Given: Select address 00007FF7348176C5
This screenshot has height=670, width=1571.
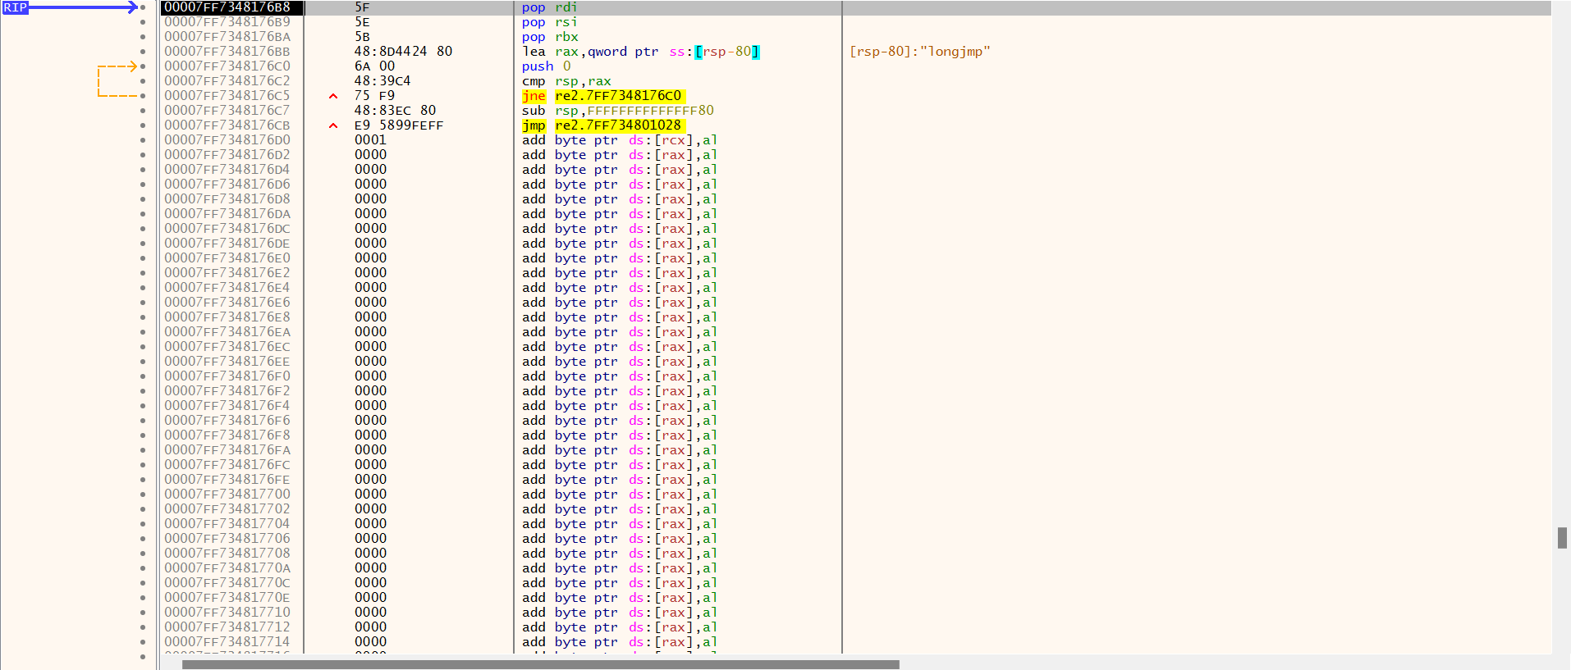Looking at the screenshot, I should 227,96.
